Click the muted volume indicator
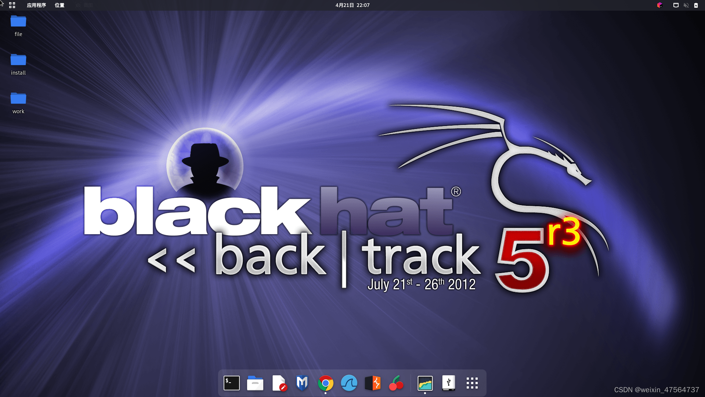Screen dimensions: 705x397 pyautogui.click(x=686, y=5)
